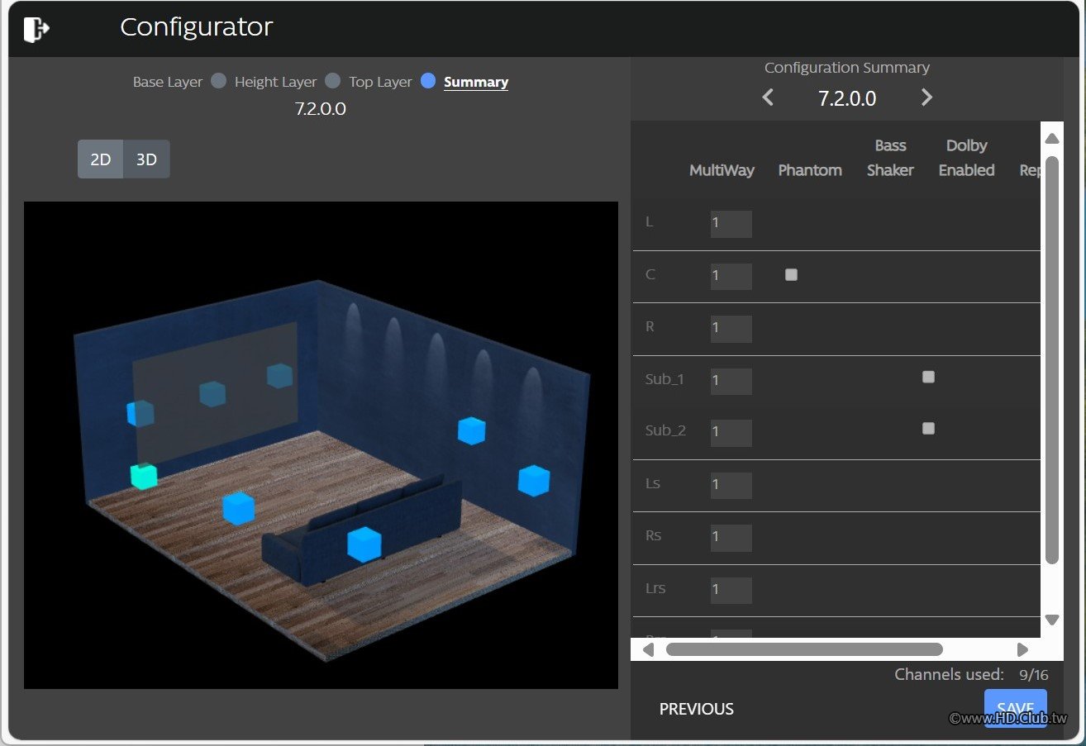Click the MultiWay field for Rs

point(731,538)
